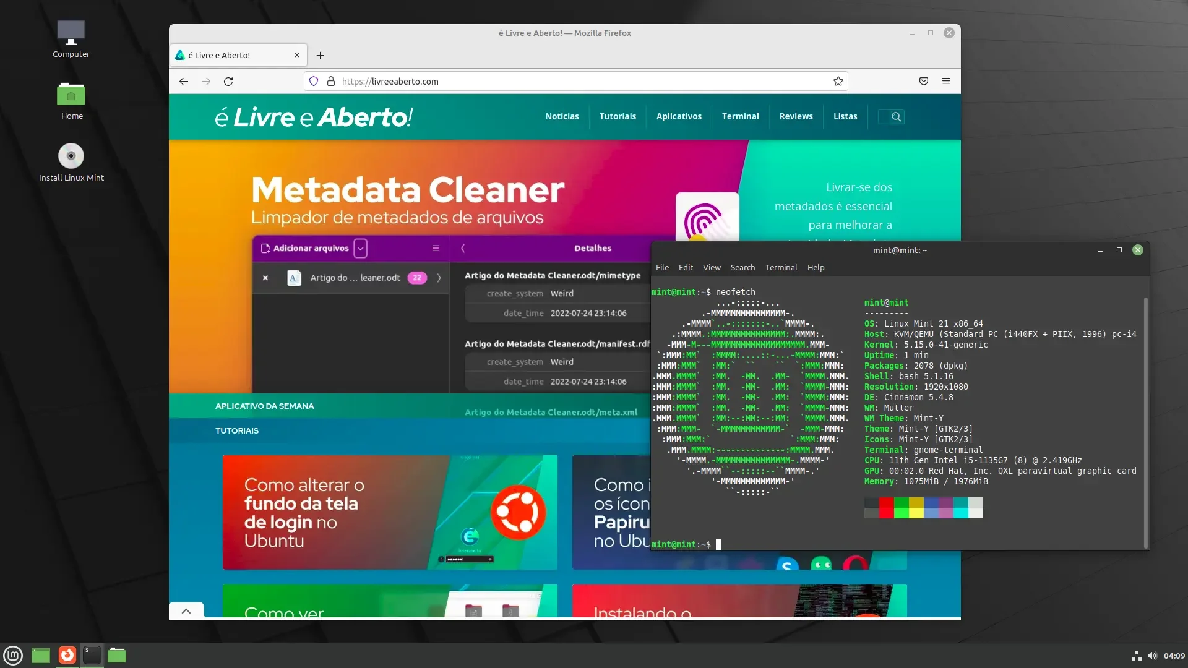The image size is (1188, 668).
Task: Open the terminal Help menu
Action: tap(816, 267)
